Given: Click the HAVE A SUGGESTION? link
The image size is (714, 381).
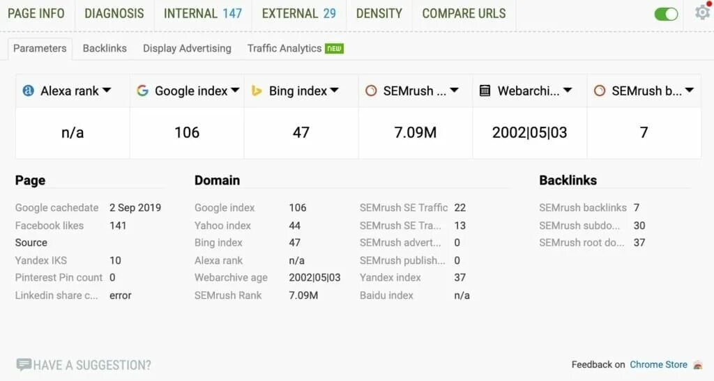Looking at the screenshot, I should 91,365.
